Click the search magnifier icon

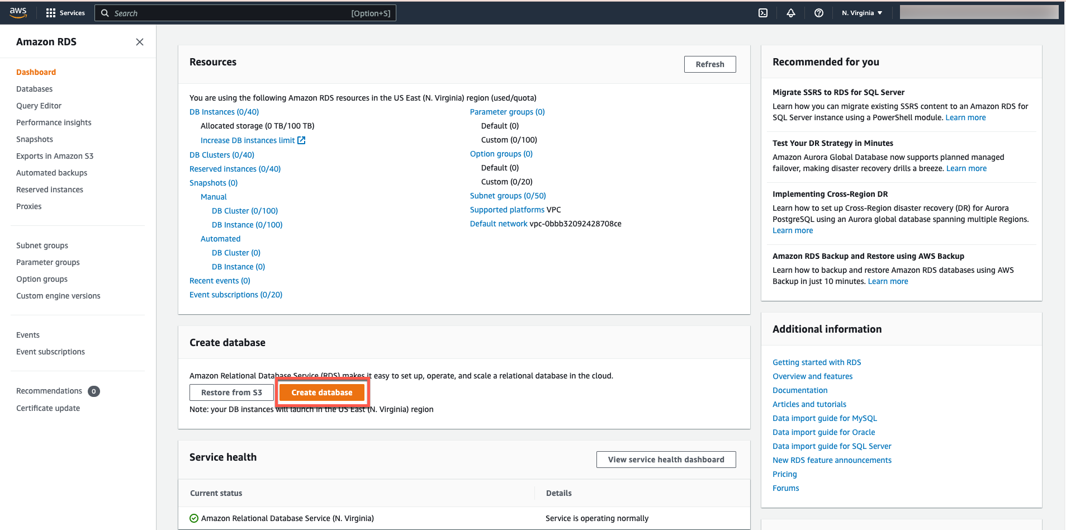click(105, 13)
